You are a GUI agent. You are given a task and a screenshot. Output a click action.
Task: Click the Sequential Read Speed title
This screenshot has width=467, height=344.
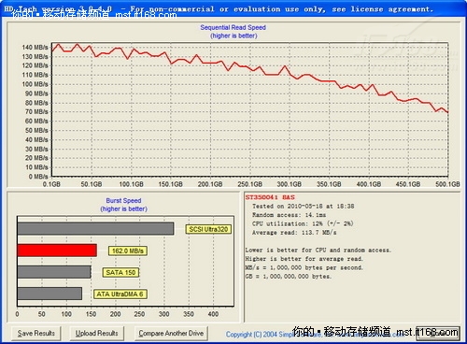233,27
